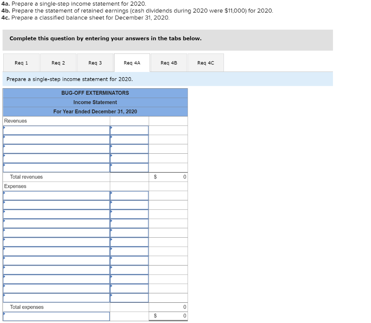Click the first revenue amount input field

[129, 130]
